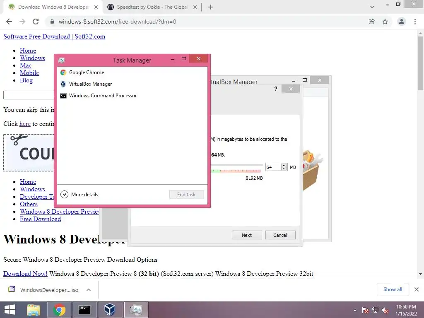The image size is (424, 318).
Task: Click the End task button
Action: tap(186, 195)
